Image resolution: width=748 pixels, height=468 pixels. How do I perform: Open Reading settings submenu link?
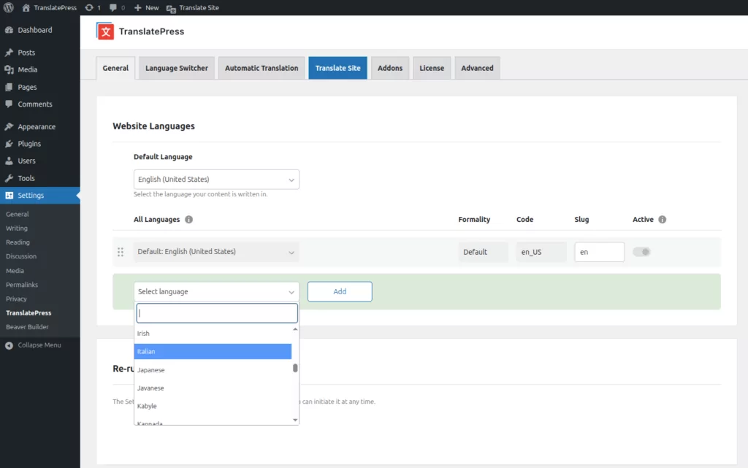pyautogui.click(x=18, y=242)
